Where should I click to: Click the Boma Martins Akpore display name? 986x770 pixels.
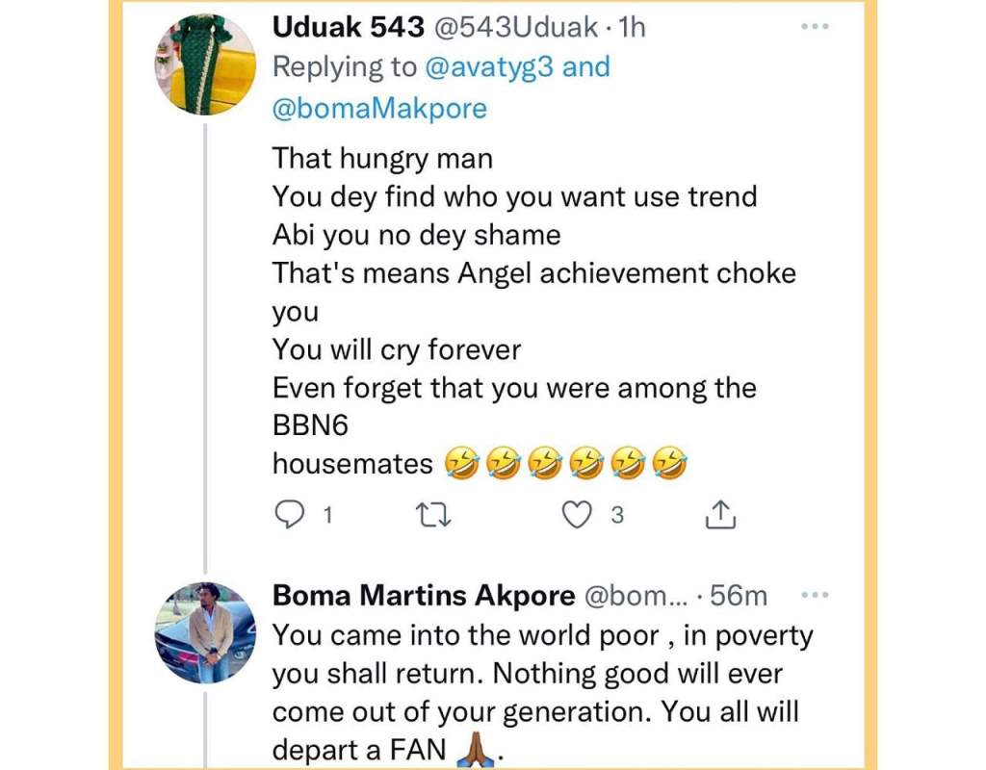coord(424,596)
